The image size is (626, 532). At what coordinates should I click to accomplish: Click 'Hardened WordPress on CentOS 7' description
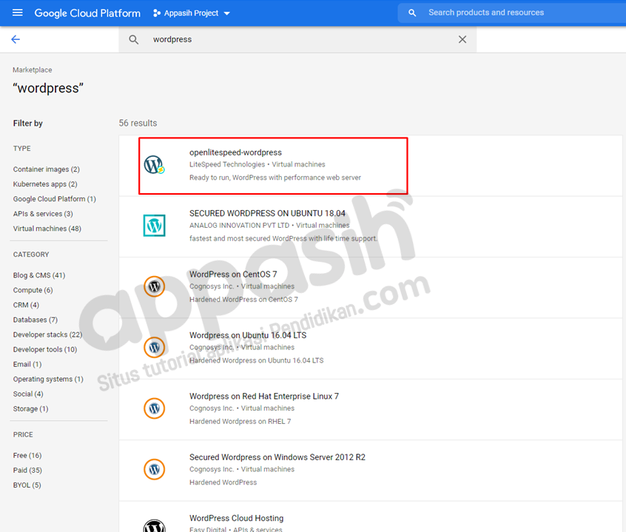[243, 300]
